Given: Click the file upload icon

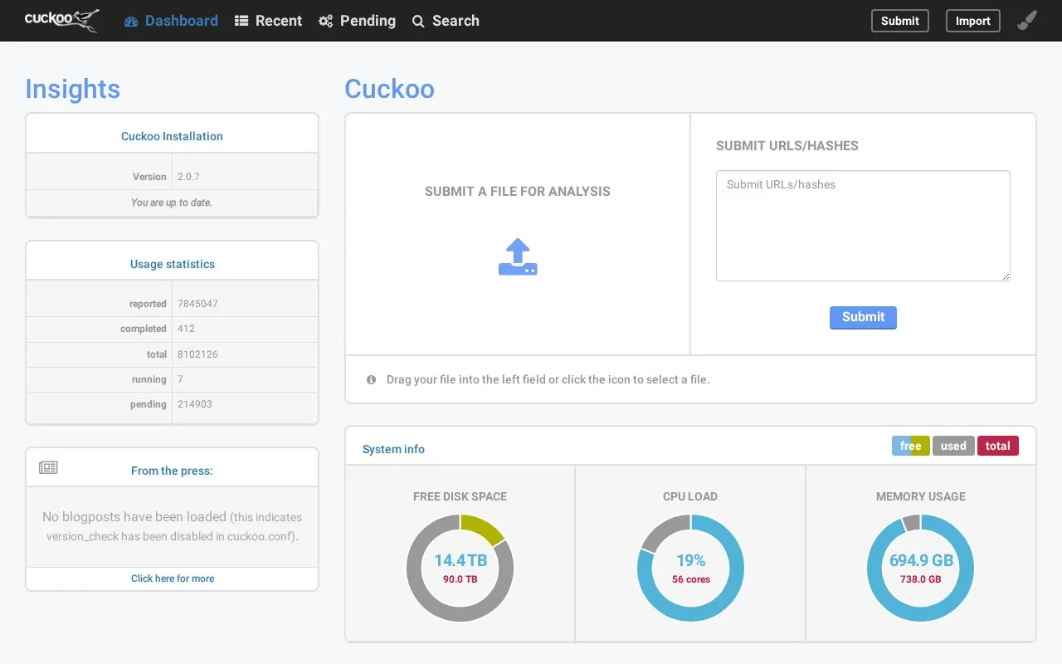Looking at the screenshot, I should pyautogui.click(x=518, y=257).
